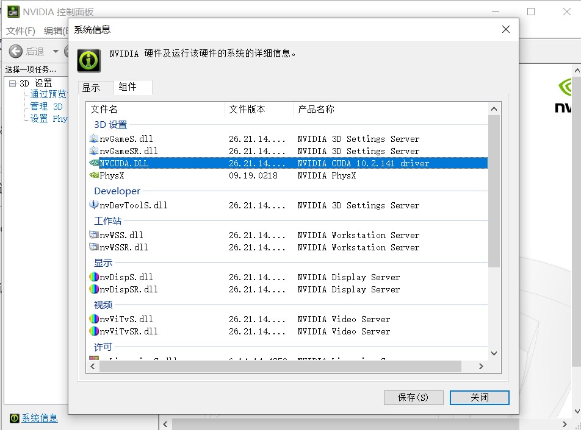Click the PhysX row icon
The height and width of the screenshot is (430, 581).
tap(94, 175)
